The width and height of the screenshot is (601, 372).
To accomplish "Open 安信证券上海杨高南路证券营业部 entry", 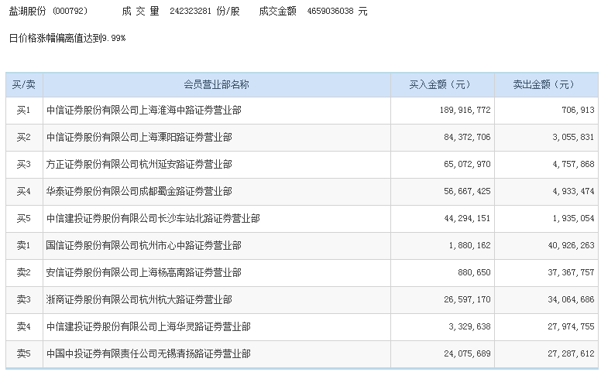I will pyautogui.click(x=143, y=273).
